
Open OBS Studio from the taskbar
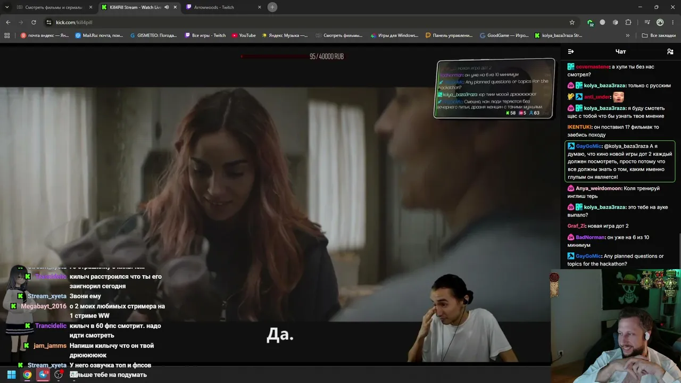59,374
